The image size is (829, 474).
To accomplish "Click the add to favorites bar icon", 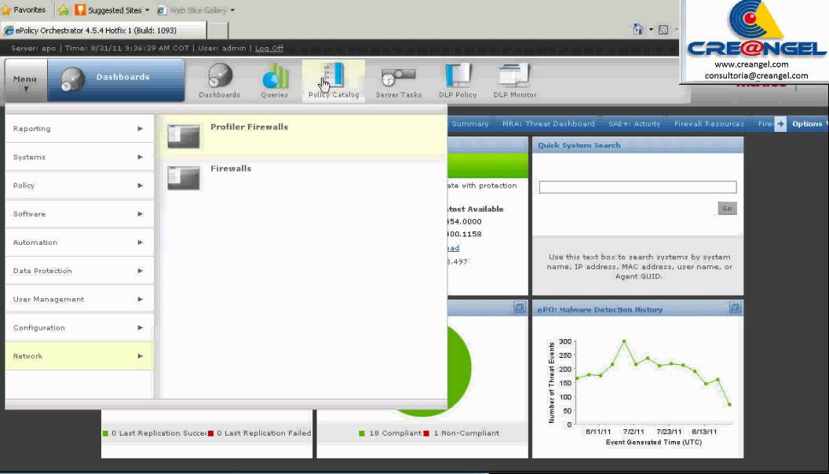I will tap(64, 10).
